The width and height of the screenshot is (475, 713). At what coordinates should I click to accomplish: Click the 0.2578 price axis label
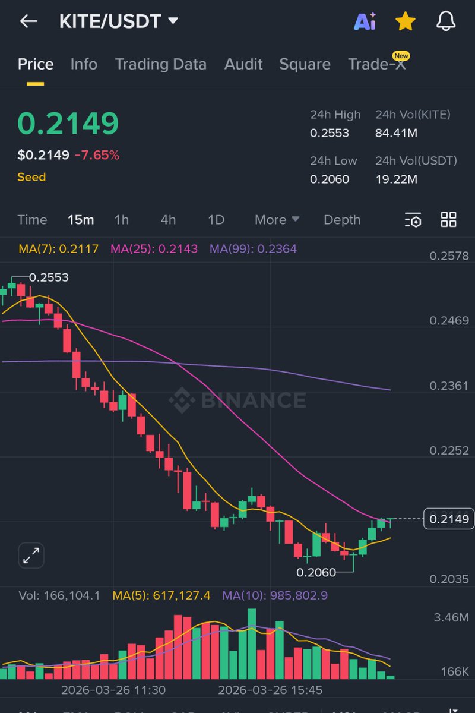tap(449, 256)
